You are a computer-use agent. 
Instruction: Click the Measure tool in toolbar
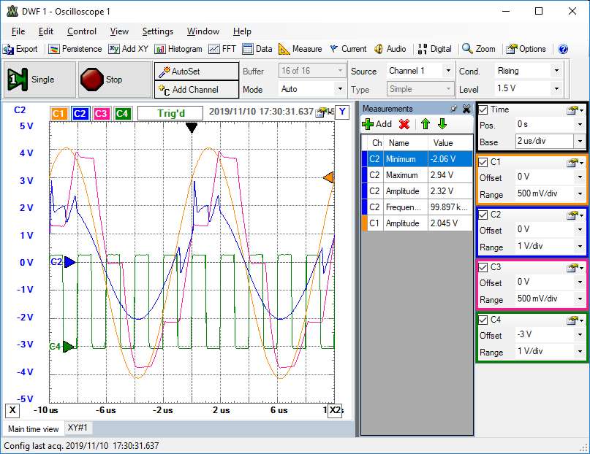tap(300, 49)
